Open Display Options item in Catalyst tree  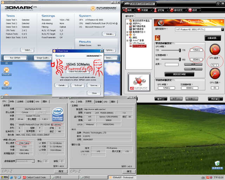point(136,29)
